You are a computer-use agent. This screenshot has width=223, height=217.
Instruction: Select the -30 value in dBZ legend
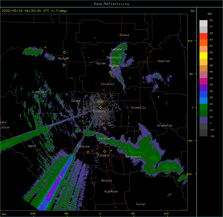click(212, 136)
